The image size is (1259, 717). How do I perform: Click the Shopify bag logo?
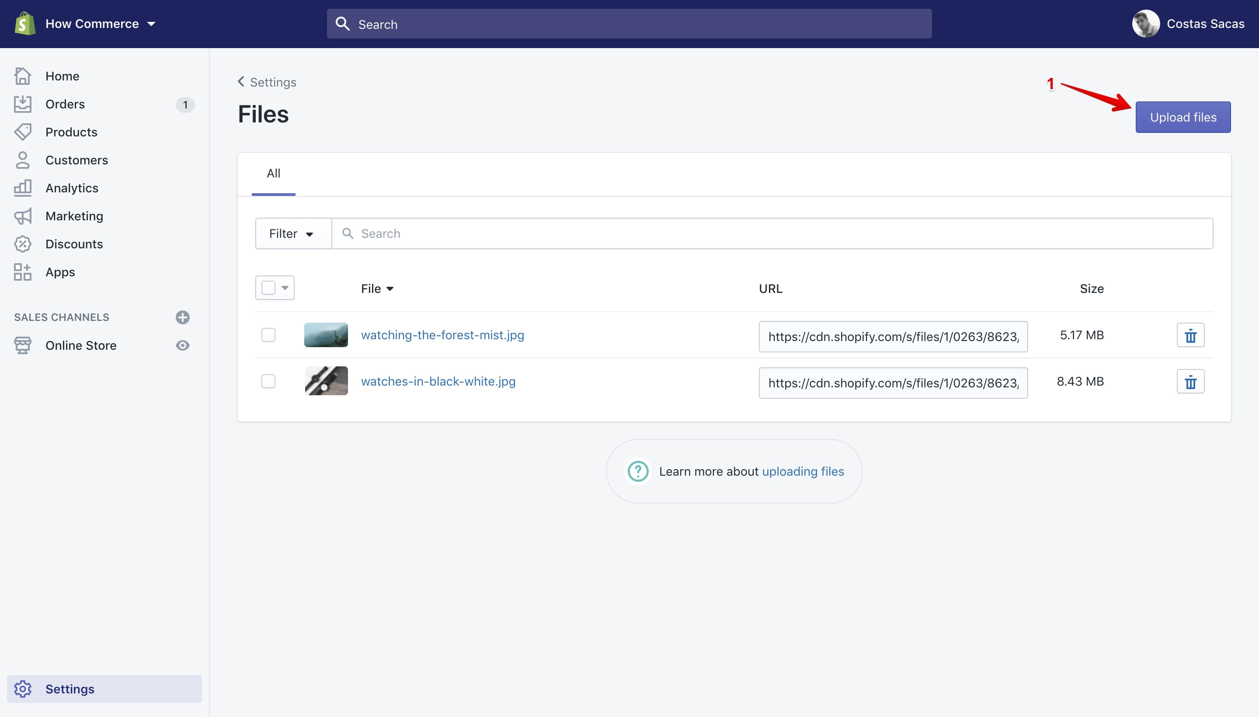pyautogui.click(x=24, y=24)
